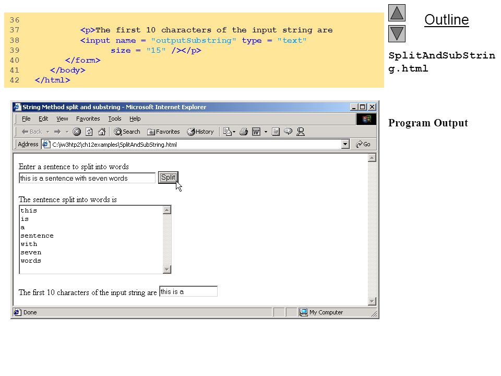Click the page icon in Address bar
This screenshot has height=376, width=501.
pyautogui.click(x=46, y=145)
